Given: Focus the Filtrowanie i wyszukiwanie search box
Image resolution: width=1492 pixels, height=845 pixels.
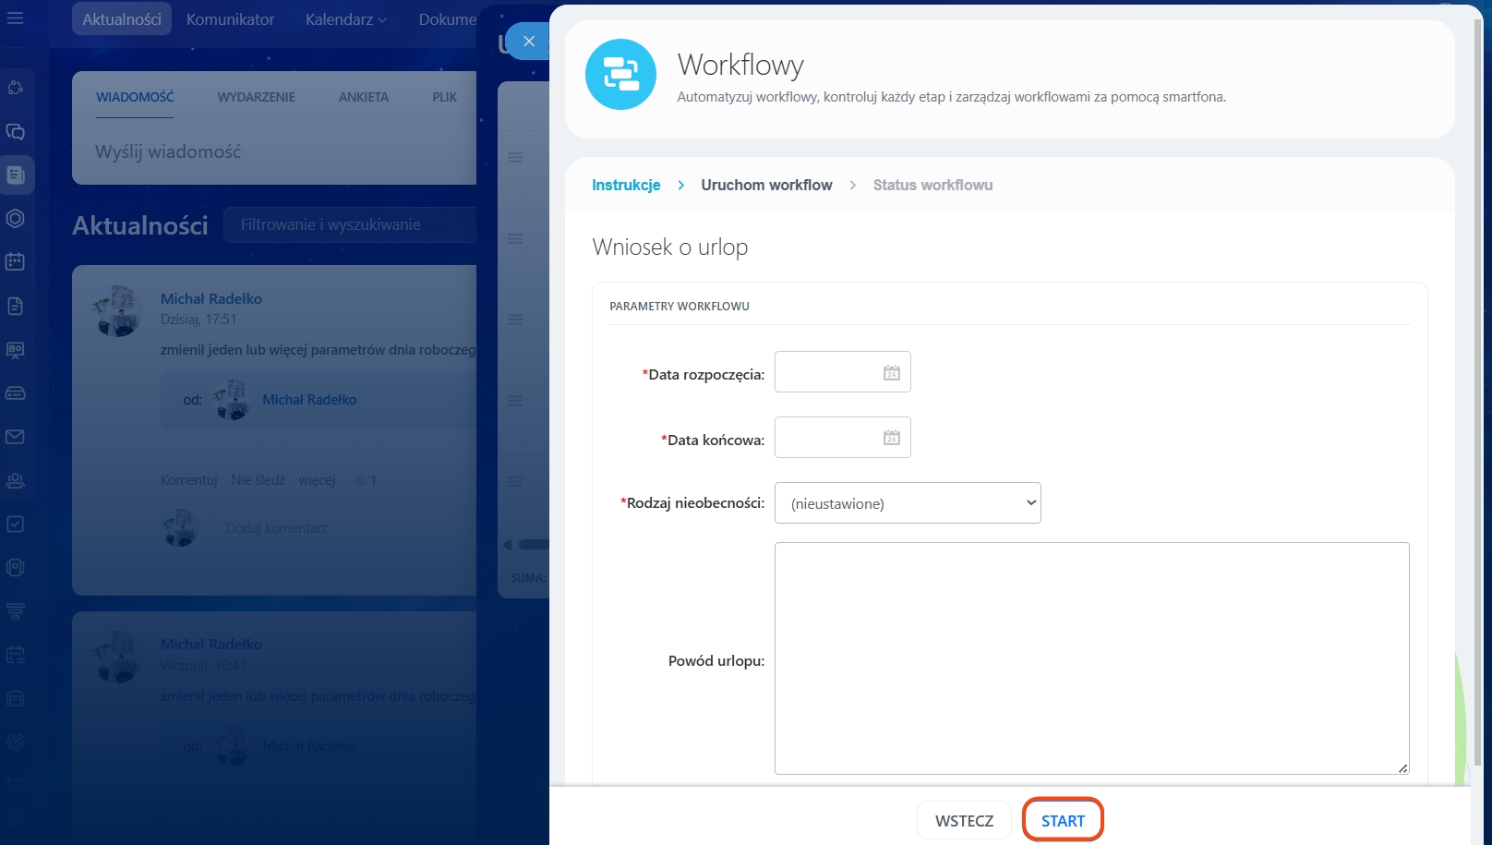Looking at the screenshot, I should (x=351, y=224).
